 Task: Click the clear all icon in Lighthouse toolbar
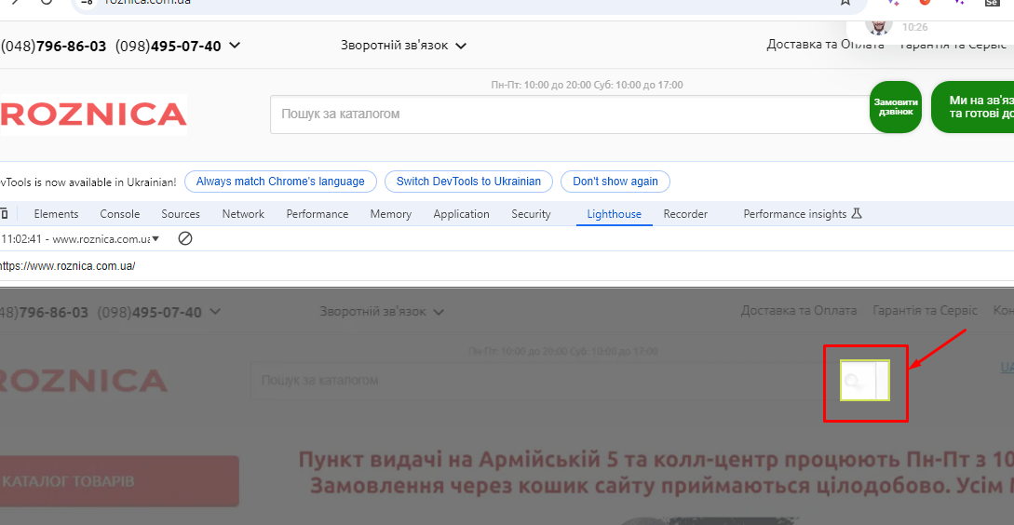(x=185, y=239)
